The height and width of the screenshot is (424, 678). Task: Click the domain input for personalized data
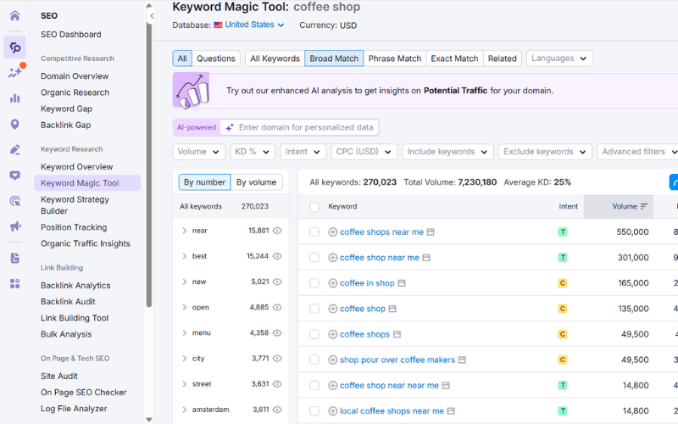(305, 127)
